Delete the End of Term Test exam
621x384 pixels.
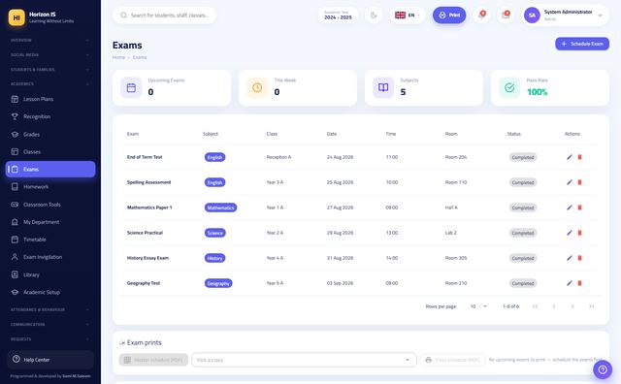coord(580,157)
